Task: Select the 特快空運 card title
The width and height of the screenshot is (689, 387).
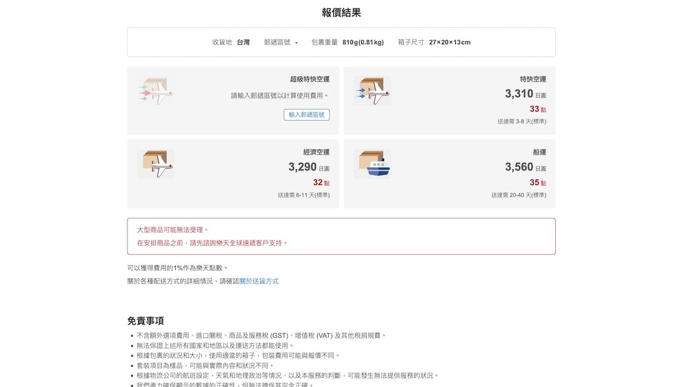Action: (533, 79)
